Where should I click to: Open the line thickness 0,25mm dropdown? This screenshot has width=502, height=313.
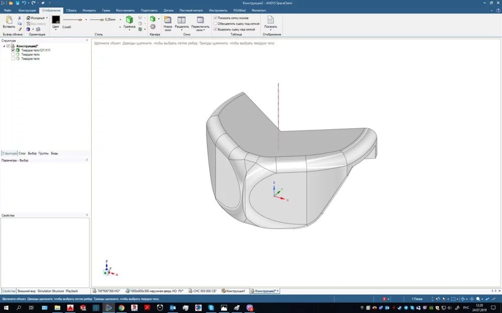pos(120,20)
